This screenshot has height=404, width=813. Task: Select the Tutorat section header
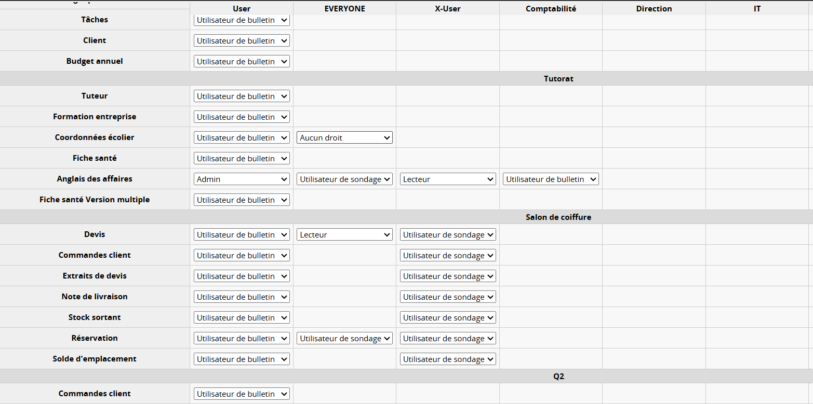coord(558,78)
